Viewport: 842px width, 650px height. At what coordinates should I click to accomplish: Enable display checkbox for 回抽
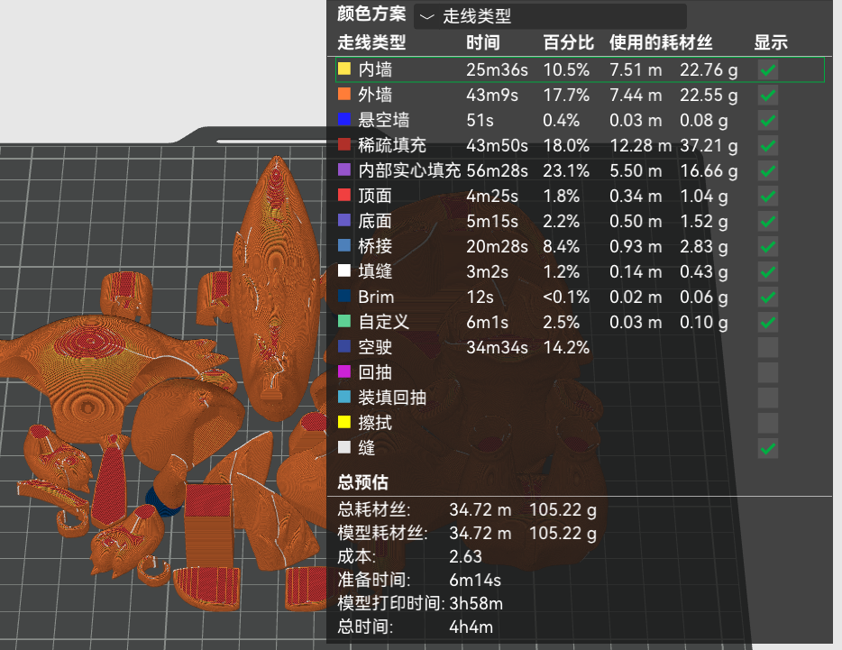768,373
